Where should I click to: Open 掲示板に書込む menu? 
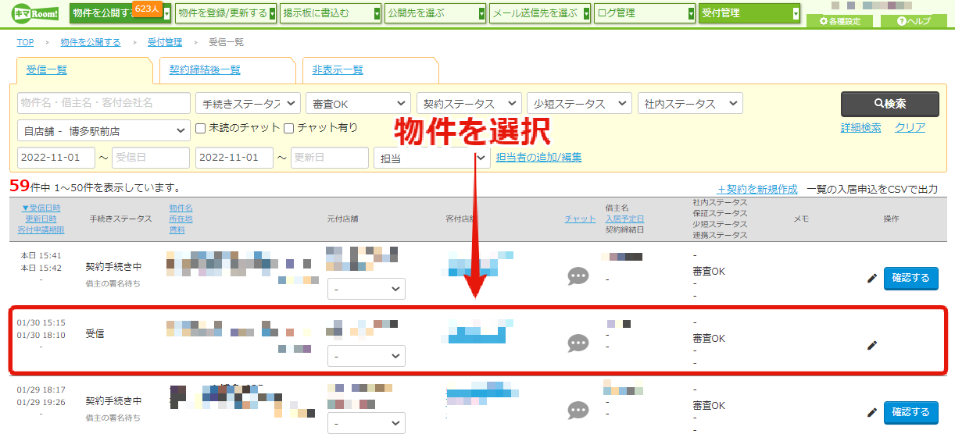tap(331, 13)
